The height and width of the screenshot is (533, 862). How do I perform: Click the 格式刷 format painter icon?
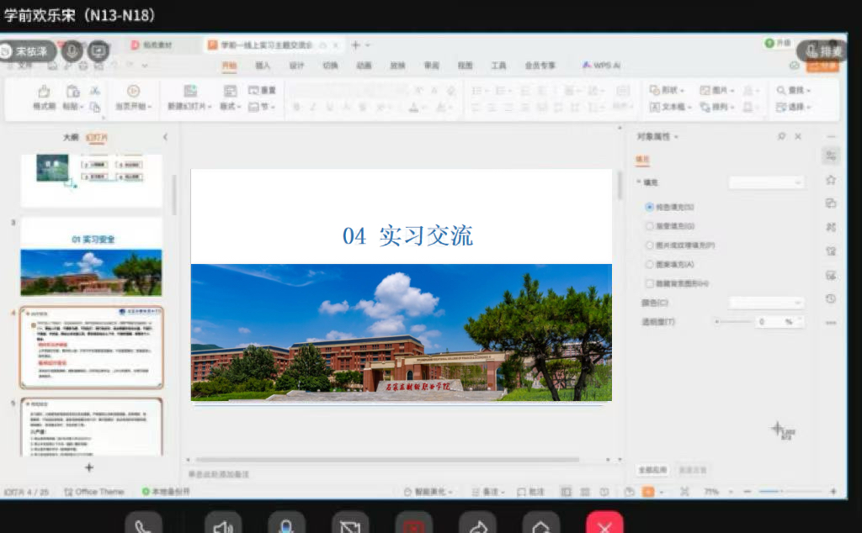coord(44,91)
